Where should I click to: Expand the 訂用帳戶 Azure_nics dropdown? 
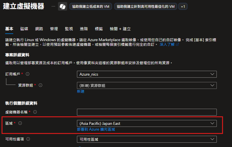147,74
